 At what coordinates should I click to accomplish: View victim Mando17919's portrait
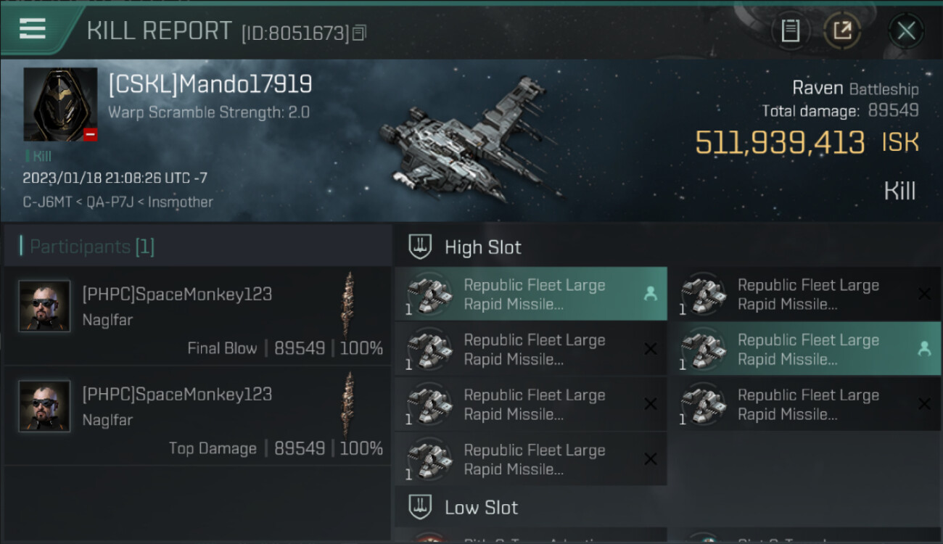click(60, 104)
